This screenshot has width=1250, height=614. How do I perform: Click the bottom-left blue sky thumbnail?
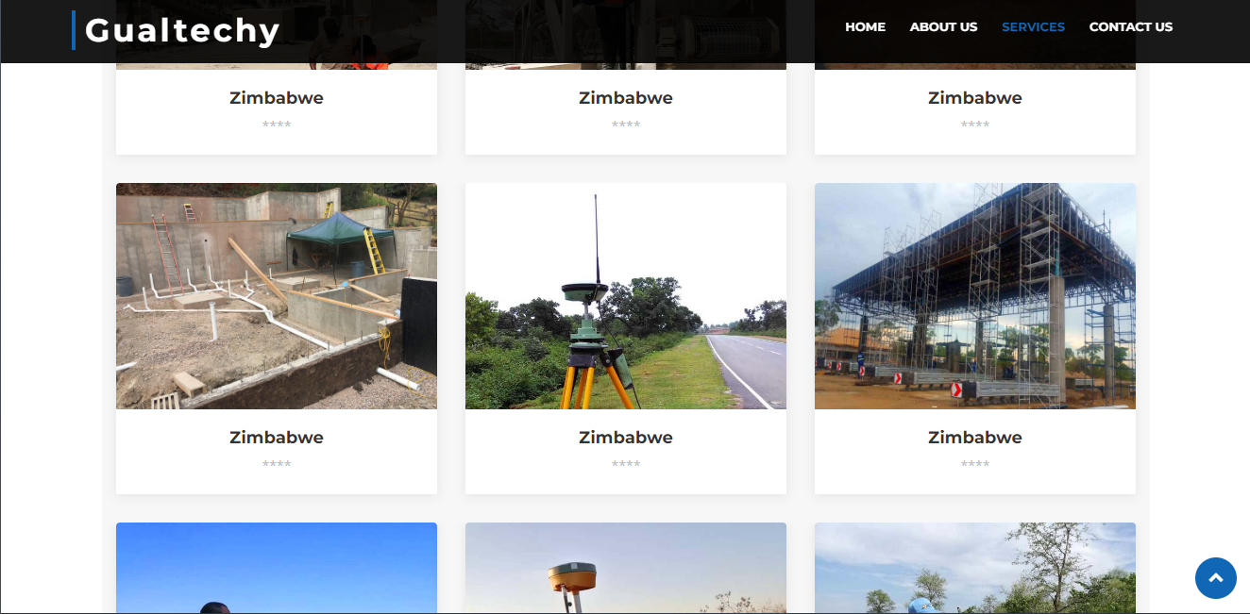pos(276,566)
